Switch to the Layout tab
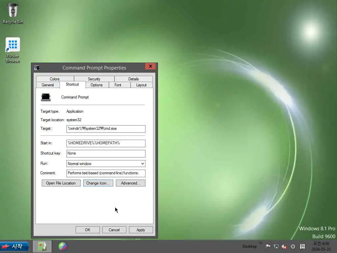Image resolution: width=337 pixels, height=253 pixels. (x=142, y=85)
